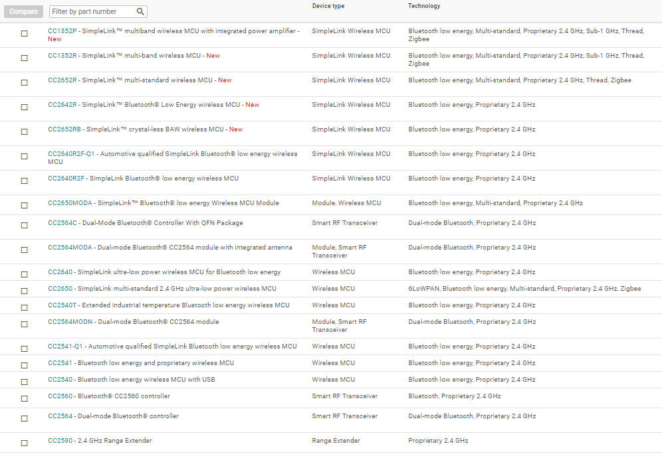Image resolution: width=662 pixels, height=470 pixels.
Task: Check the CC2564MODN checkbox
Action: tap(25, 324)
